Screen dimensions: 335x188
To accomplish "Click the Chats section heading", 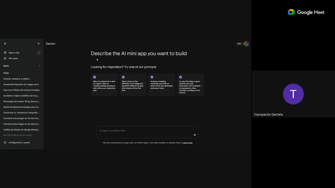I will click(x=6, y=73).
